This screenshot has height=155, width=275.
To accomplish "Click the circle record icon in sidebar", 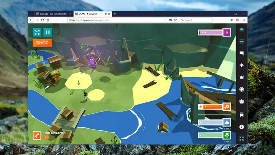I will [x=242, y=89].
